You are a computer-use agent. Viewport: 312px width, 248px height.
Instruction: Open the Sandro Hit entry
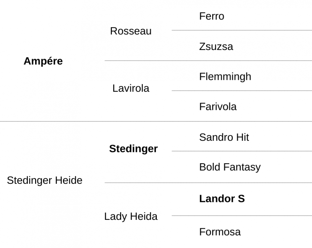tap(224, 137)
